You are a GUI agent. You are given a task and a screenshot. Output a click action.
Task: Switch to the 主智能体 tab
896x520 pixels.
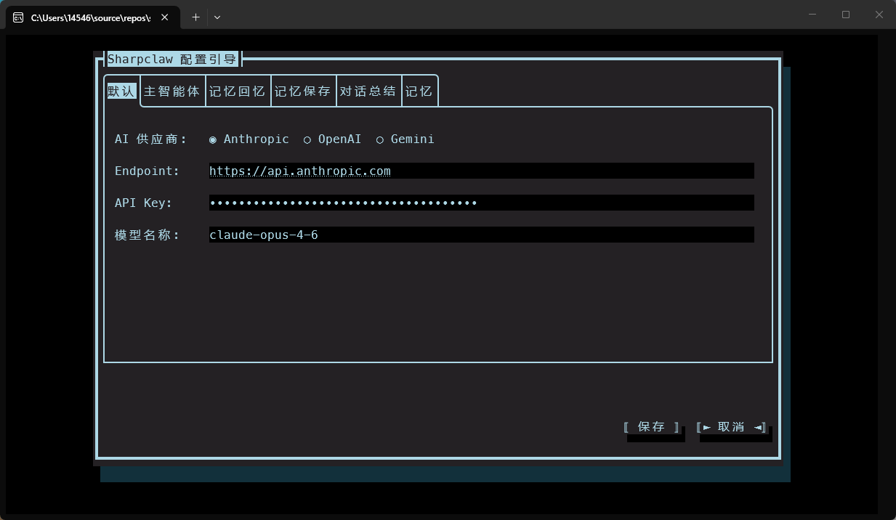click(171, 90)
